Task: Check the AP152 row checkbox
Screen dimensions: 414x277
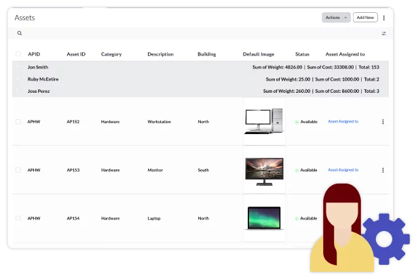Action: (x=18, y=122)
